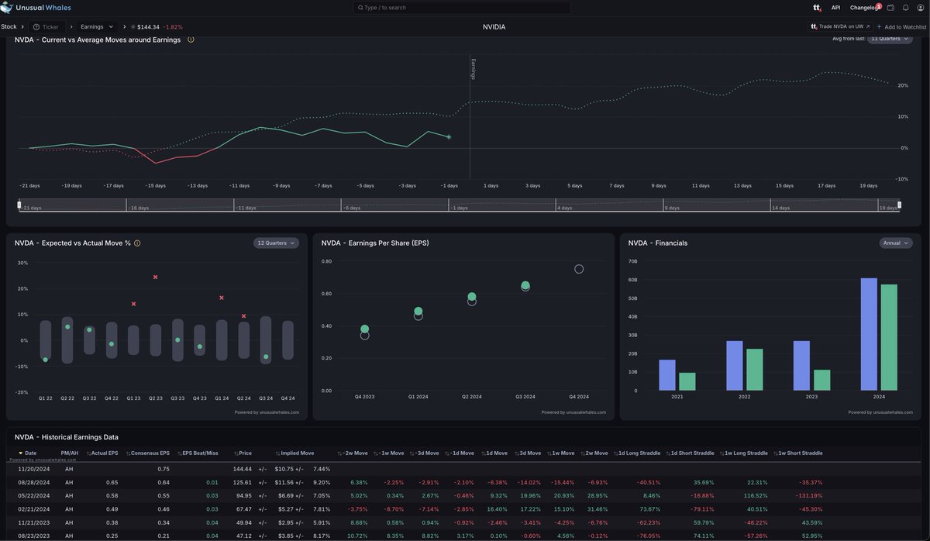Click the -131.19% short straddle value
The width and height of the screenshot is (930, 541).
(808, 495)
